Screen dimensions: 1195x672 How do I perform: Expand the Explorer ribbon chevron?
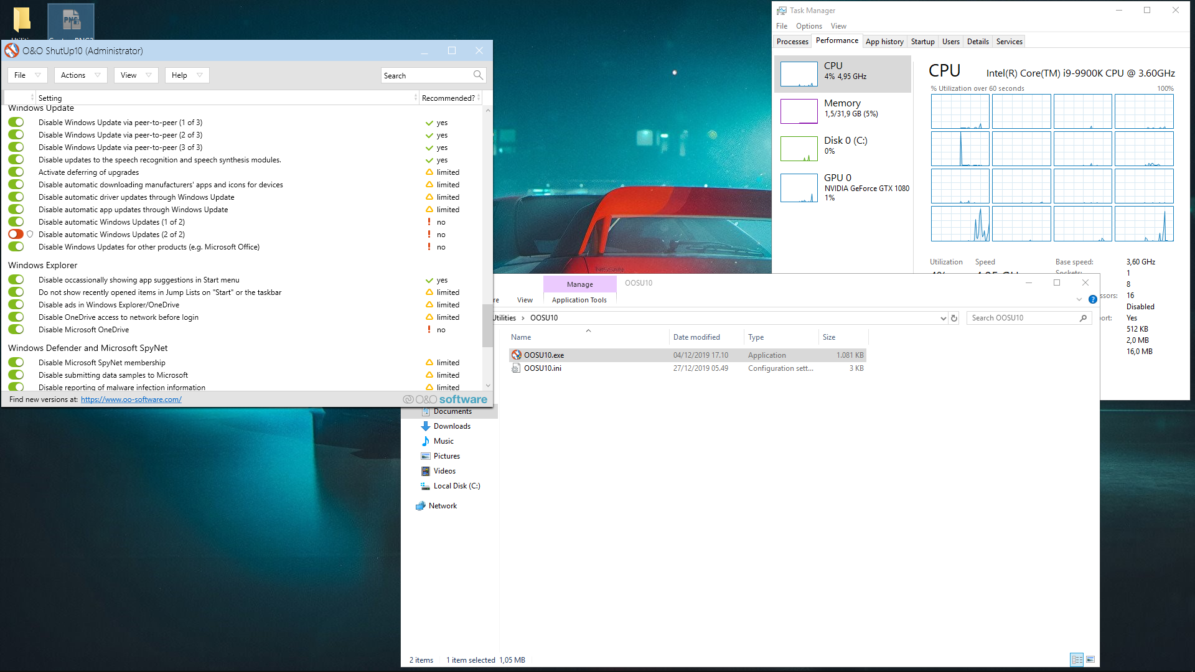tap(1079, 299)
